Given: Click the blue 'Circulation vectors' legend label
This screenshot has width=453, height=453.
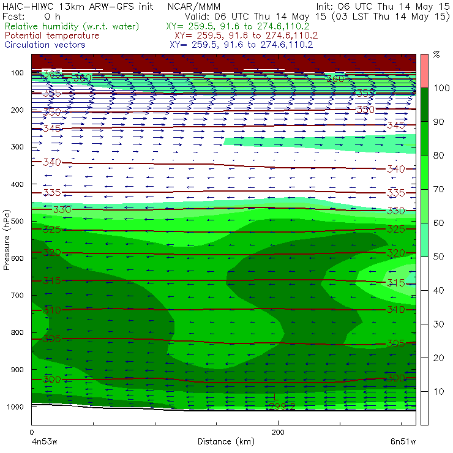Looking at the screenshot, I should [45, 45].
